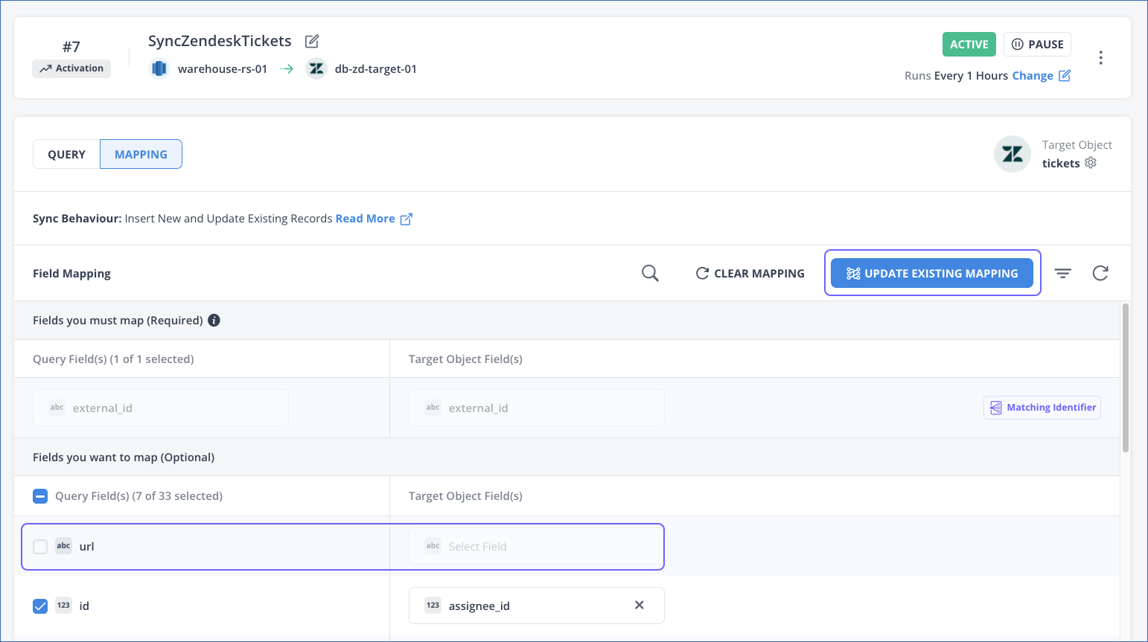
Task: Search field mappings with magnifier icon
Action: 650,273
